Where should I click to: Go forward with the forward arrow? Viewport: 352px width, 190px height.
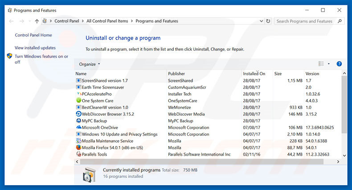(22, 21)
